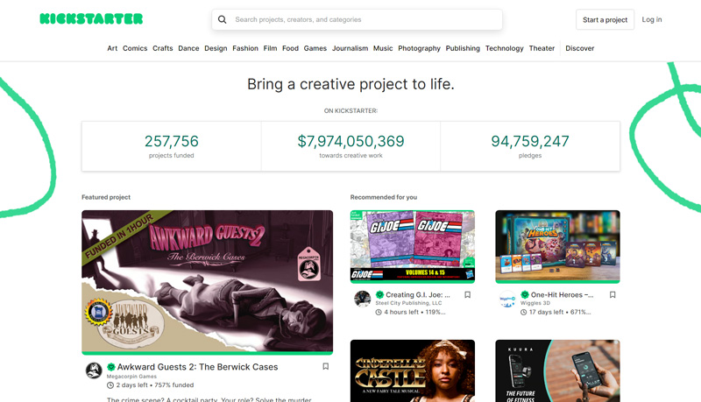
Task: Open the Design category
Action: (216, 48)
